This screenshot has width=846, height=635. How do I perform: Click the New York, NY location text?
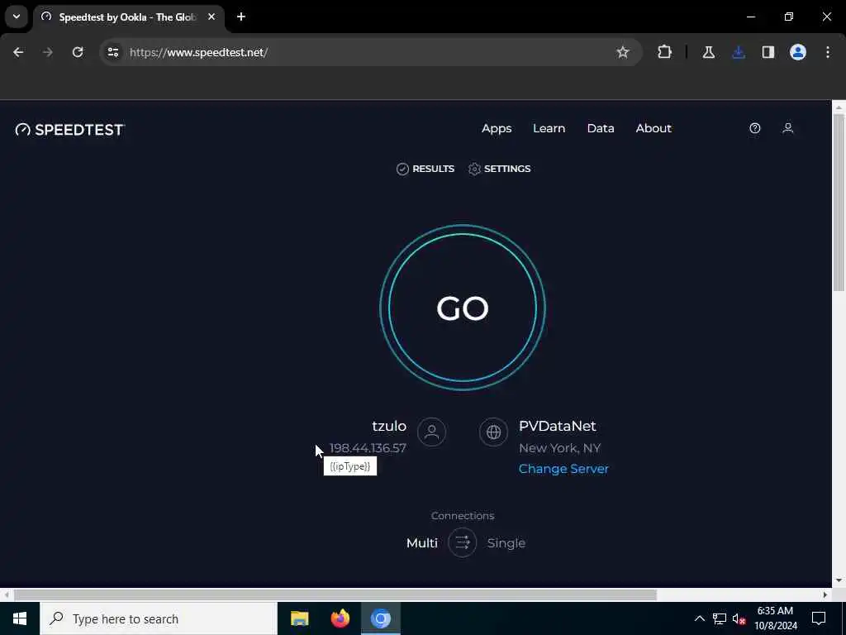[559, 448]
